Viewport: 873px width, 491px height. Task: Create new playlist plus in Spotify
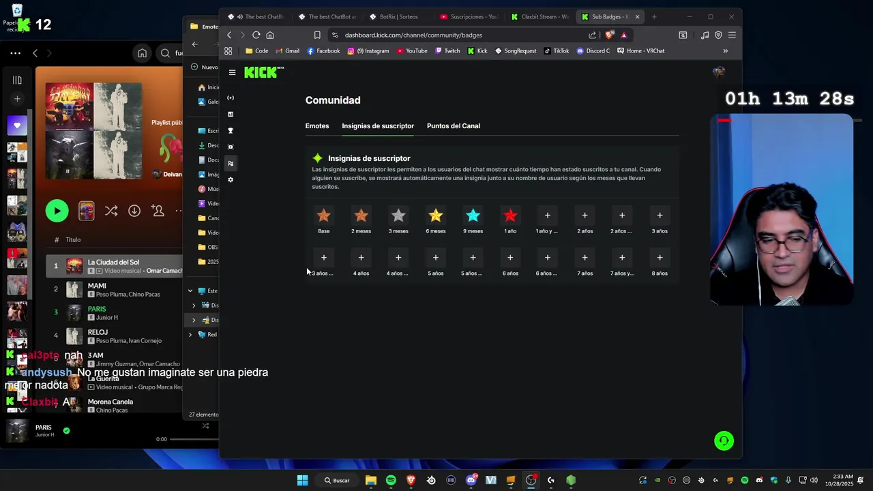[17, 99]
